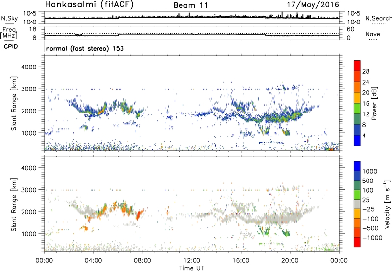Screen dimensions: 392x271
Task: Click the 12 label on power colorbar
Action: click(366, 114)
